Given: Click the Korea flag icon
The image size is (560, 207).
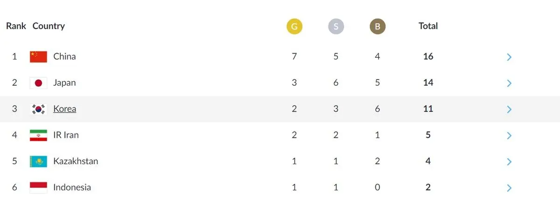Looking at the screenshot, I should 38,109.
